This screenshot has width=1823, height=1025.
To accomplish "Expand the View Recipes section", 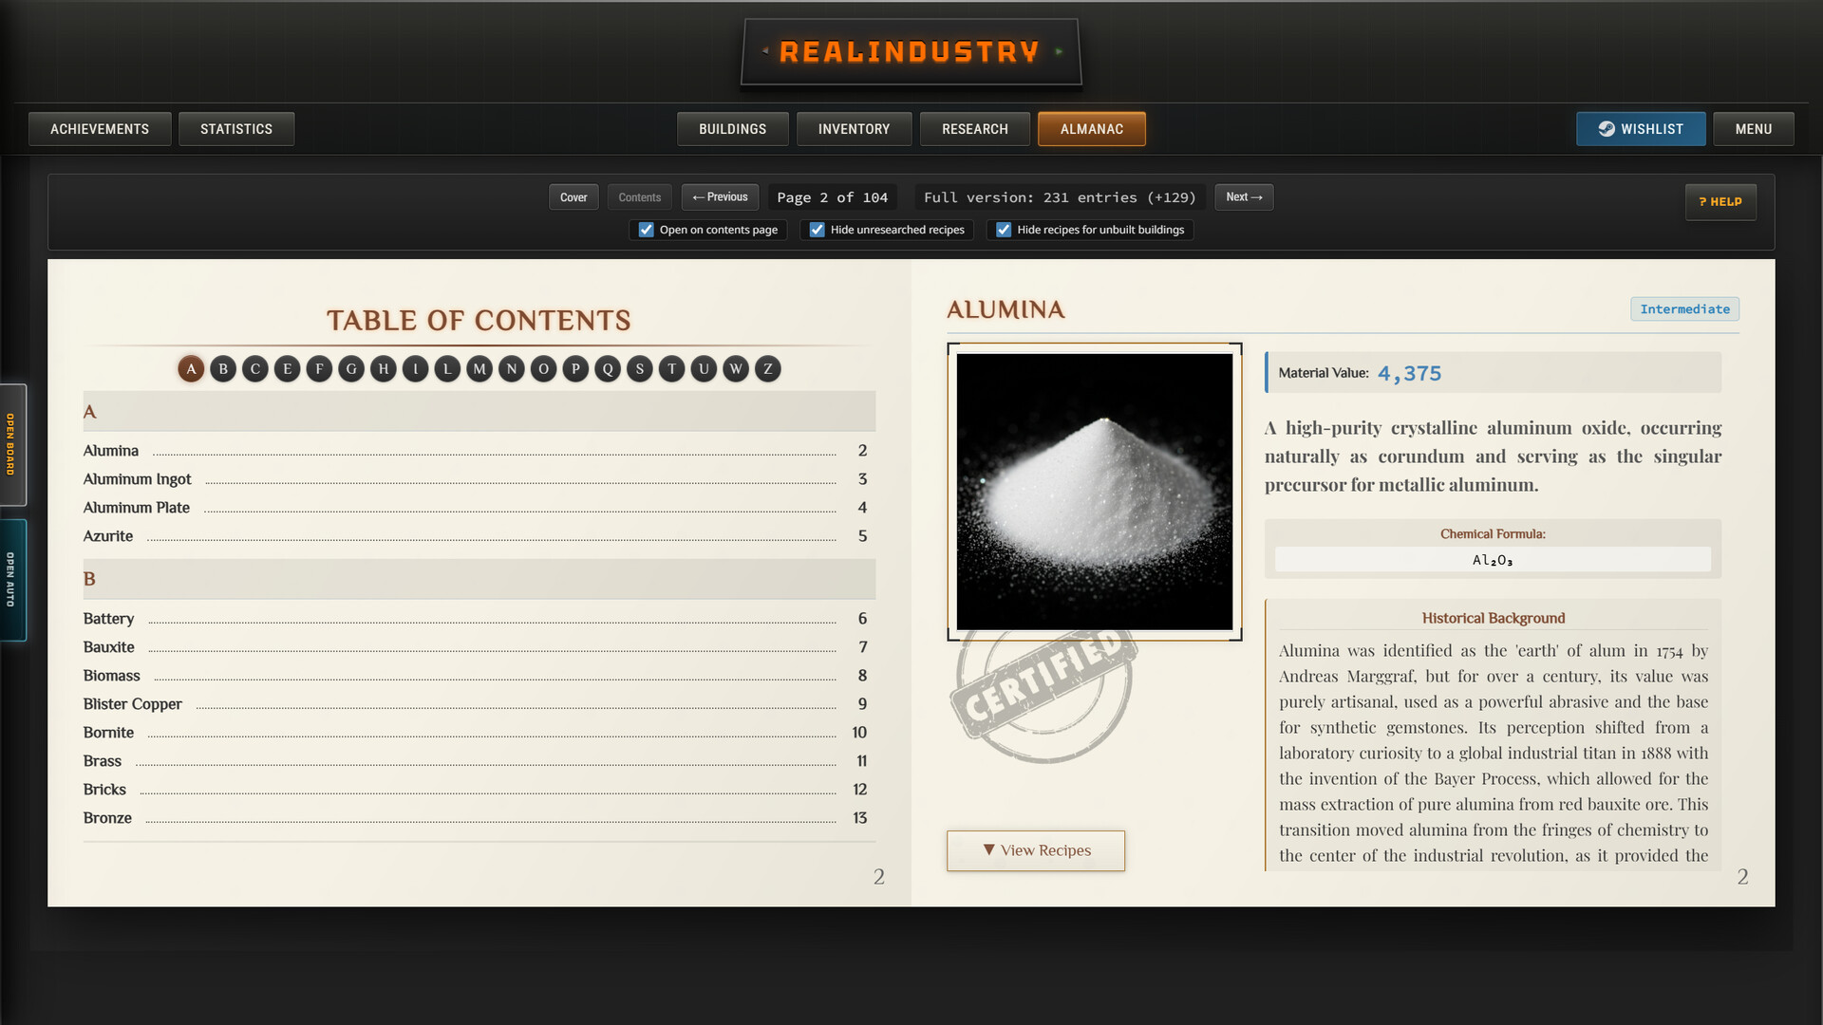I will coord(1036,850).
